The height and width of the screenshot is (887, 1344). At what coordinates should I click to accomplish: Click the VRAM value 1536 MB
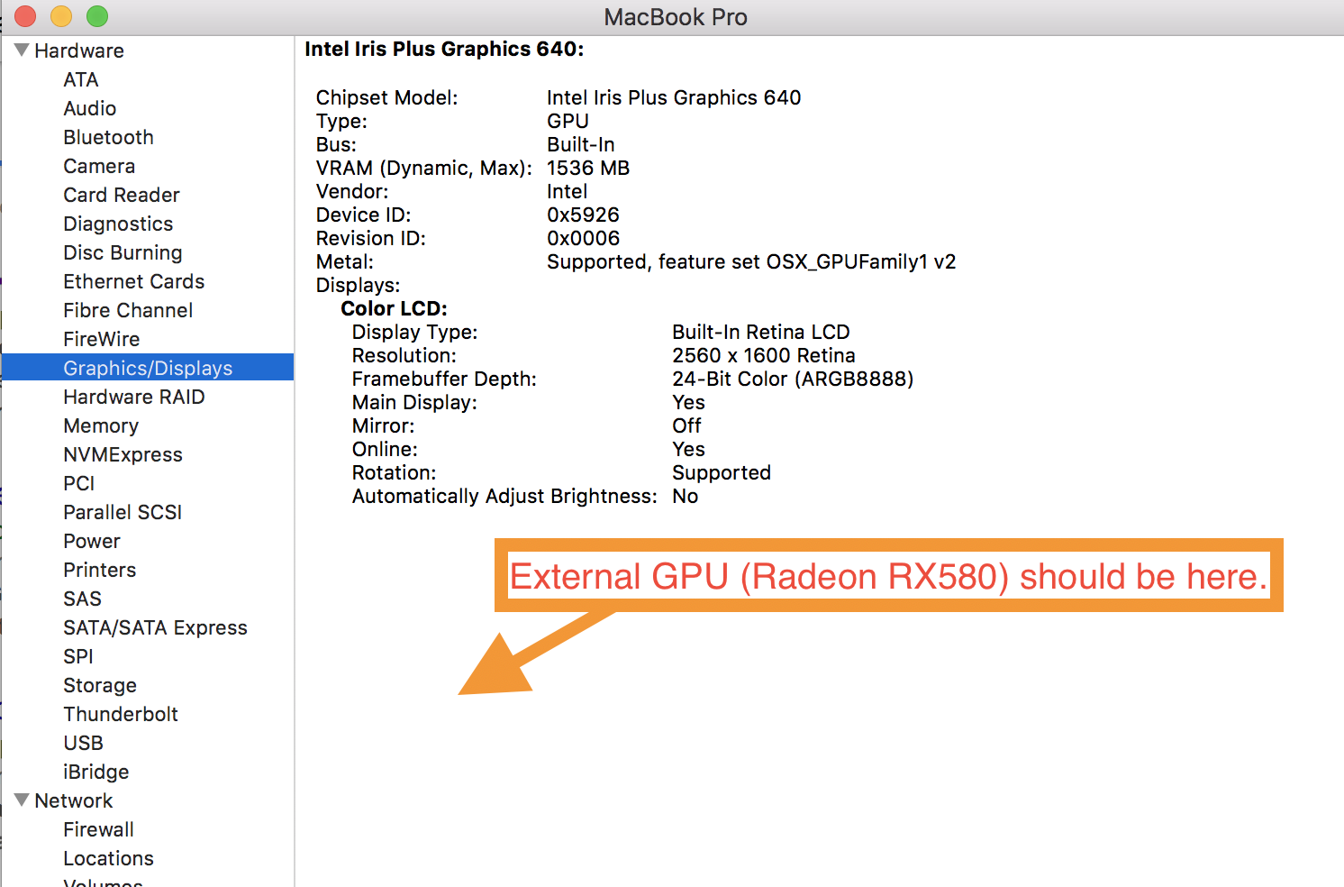pyautogui.click(x=588, y=168)
